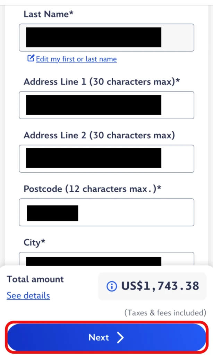Click the 'Total amount' heading text
213x355 pixels.
pyautogui.click(x=35, y=279)
